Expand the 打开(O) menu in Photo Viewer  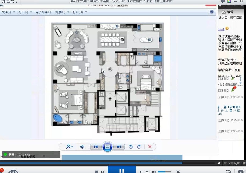pos(80,12)
